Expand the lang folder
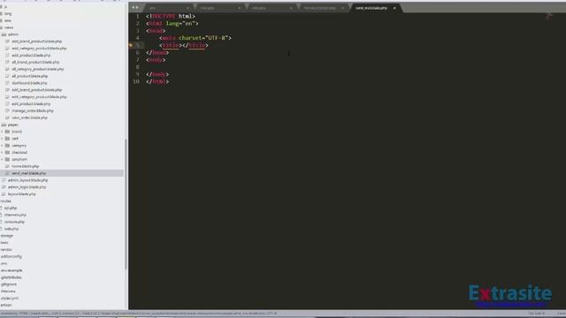Screen dimensions: 566x318 click(8, 14)
